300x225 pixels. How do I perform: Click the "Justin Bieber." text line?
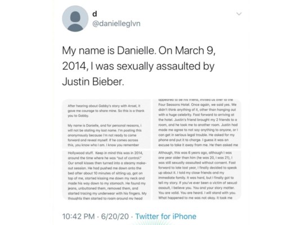(93, 82)
